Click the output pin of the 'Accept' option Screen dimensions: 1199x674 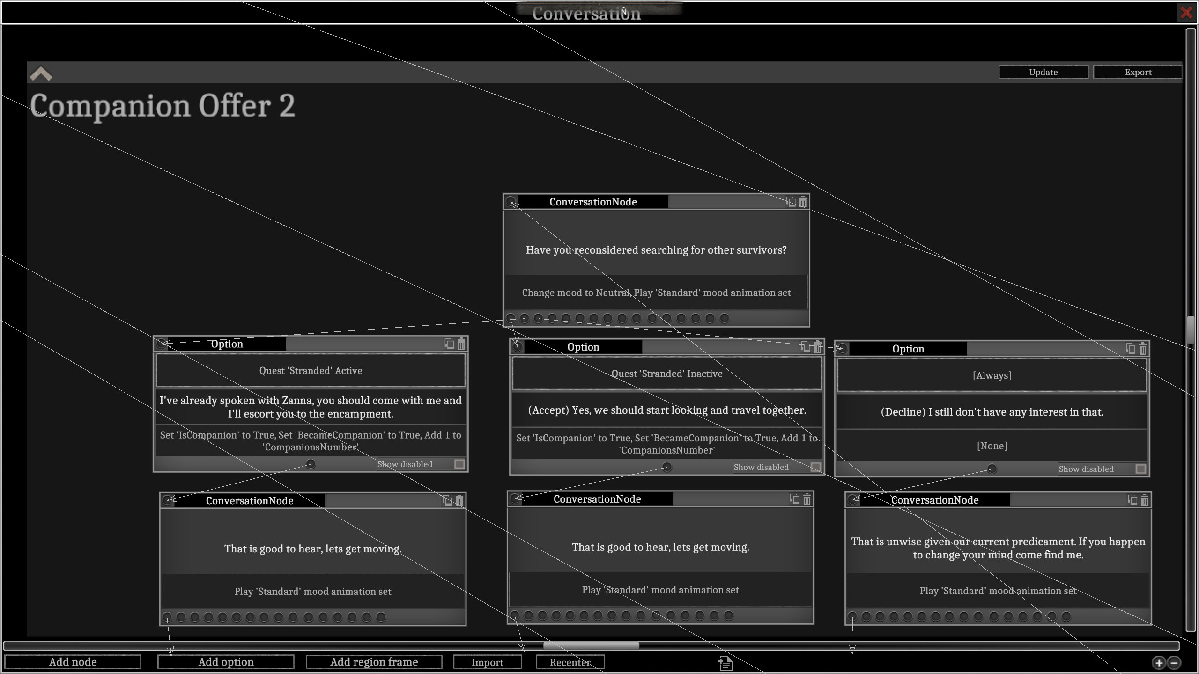(x=667, y=467)
